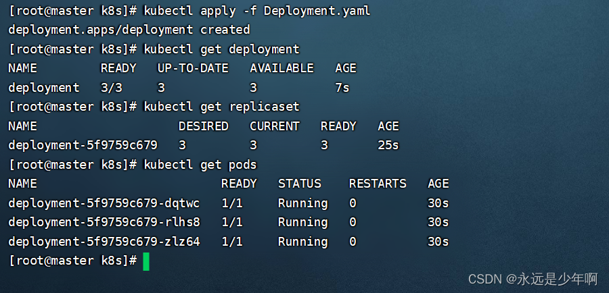The width and height of the screenshot is (609, 293).
Task: Click the green block cursor at the prompt
Action: click(x=146, y=262)
